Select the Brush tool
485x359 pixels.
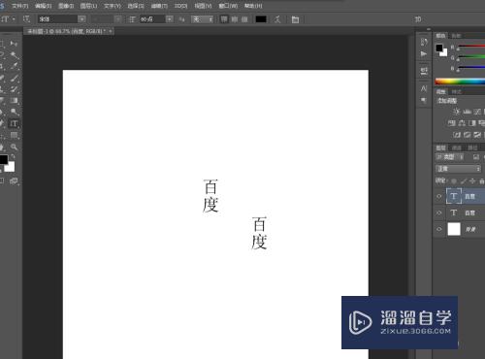pos(14,78)
